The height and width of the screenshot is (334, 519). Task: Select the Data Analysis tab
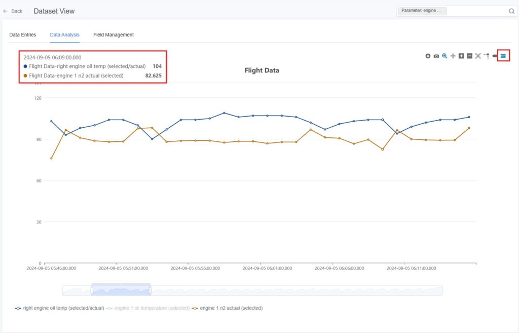pos(64,35)
